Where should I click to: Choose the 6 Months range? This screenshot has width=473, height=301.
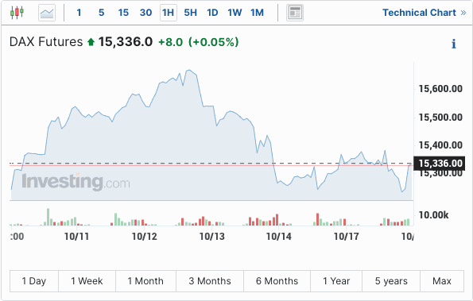[277, 281]
